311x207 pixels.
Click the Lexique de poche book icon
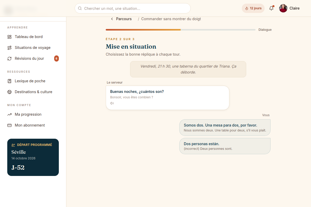[9, 81]
